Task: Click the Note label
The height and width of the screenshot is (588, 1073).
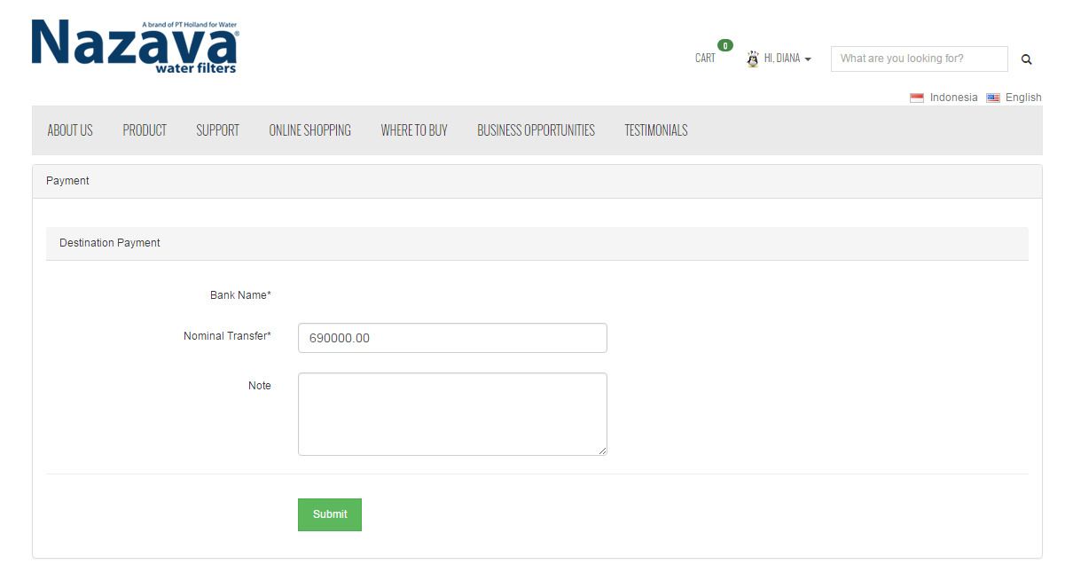Action: coord(260,386)
